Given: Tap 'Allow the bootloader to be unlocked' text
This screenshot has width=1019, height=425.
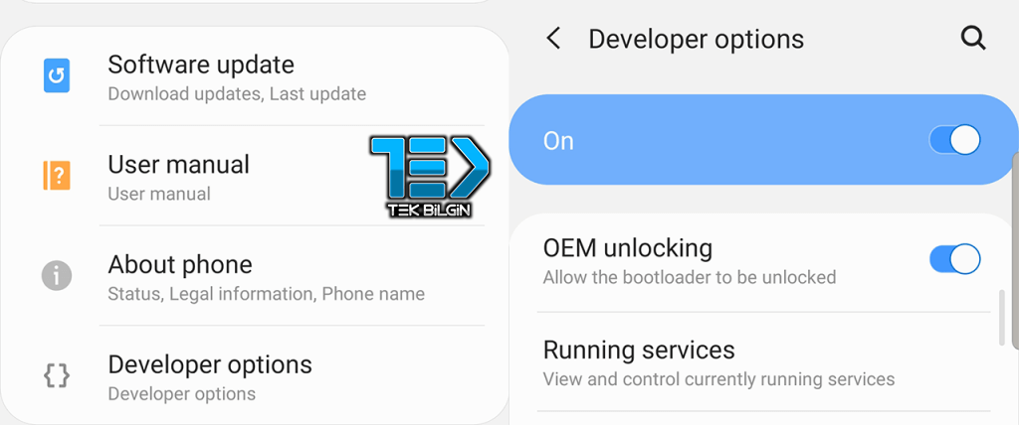Looking at the screenshot, I should coord(690,278).
